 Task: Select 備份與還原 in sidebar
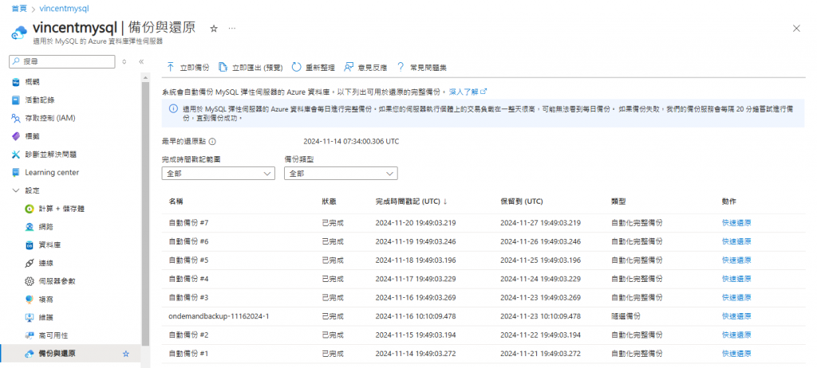pos(70,354)
